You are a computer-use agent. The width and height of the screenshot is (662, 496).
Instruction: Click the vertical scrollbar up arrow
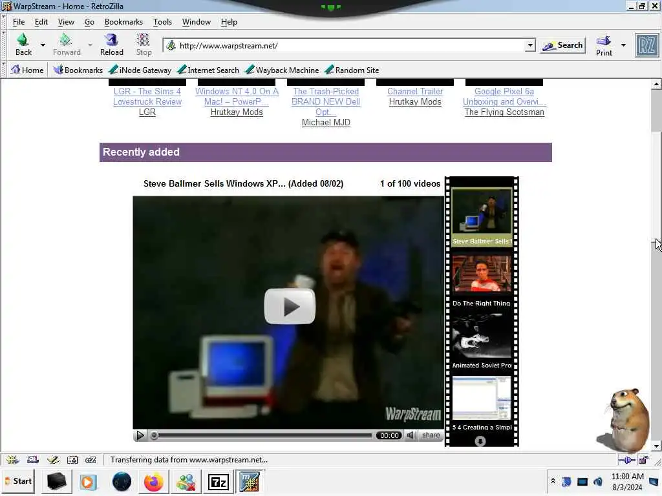(656, 84)
